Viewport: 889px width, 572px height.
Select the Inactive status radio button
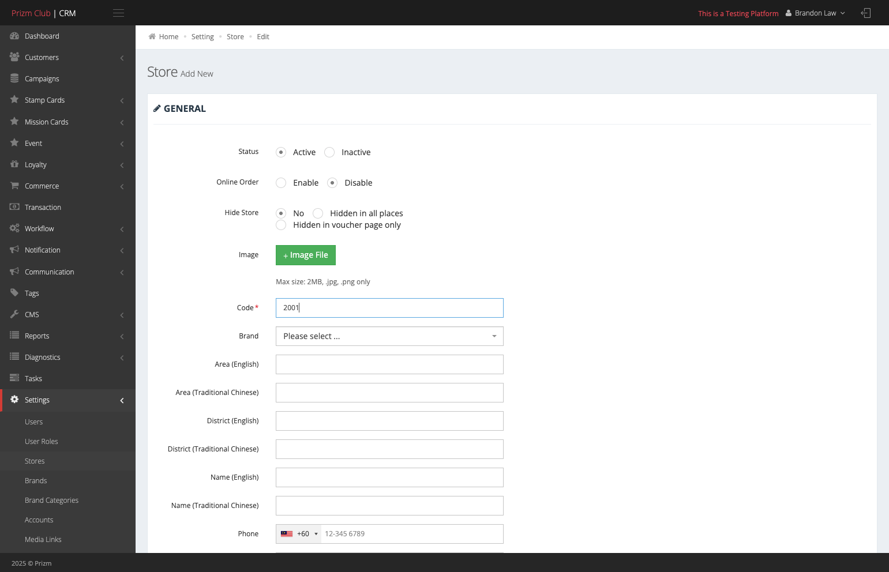click(329, 152)
